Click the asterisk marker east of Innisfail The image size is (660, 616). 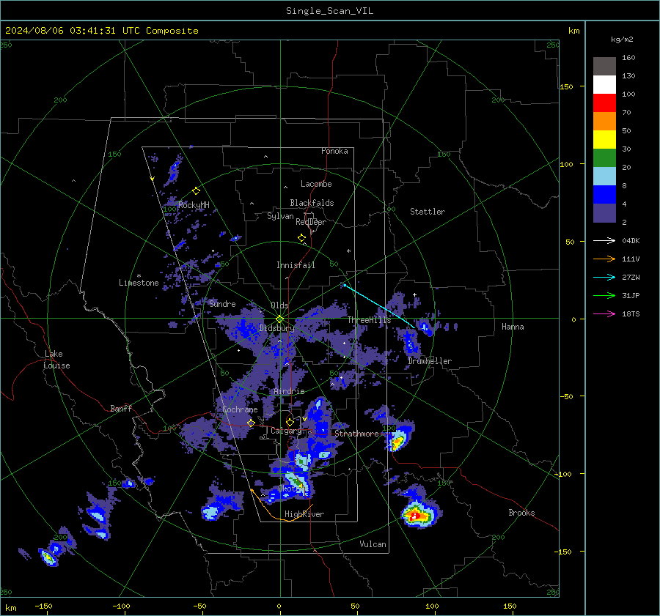[x=348, y=251]
